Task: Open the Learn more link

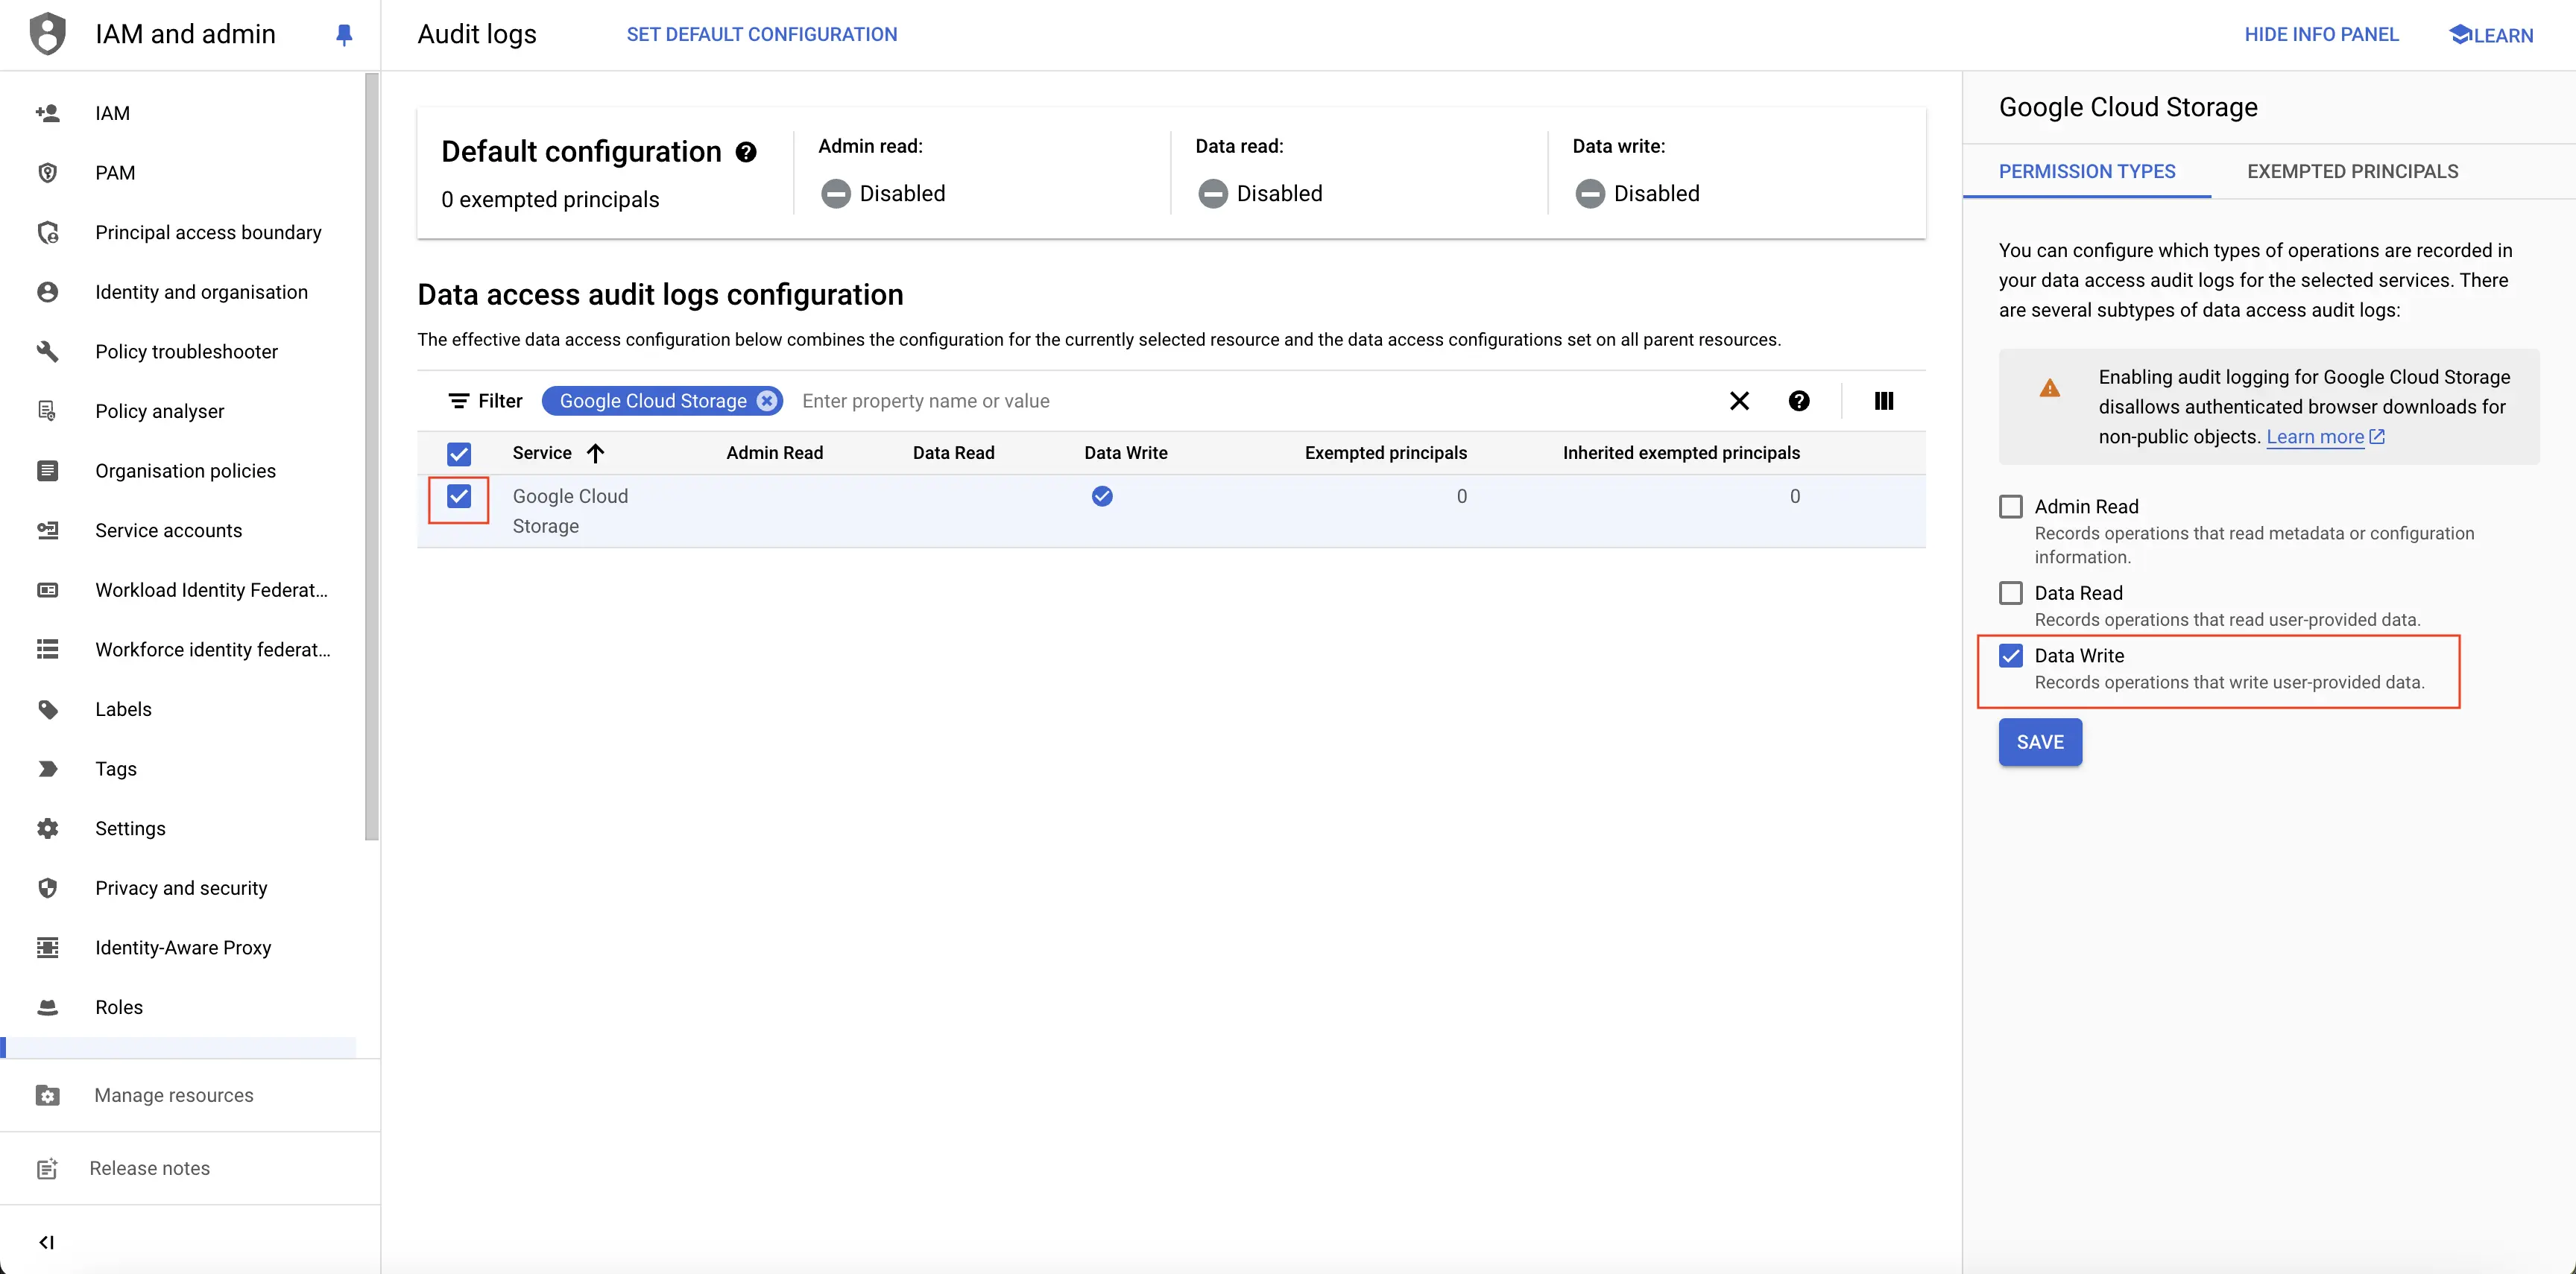Action: coord(2325,437)
